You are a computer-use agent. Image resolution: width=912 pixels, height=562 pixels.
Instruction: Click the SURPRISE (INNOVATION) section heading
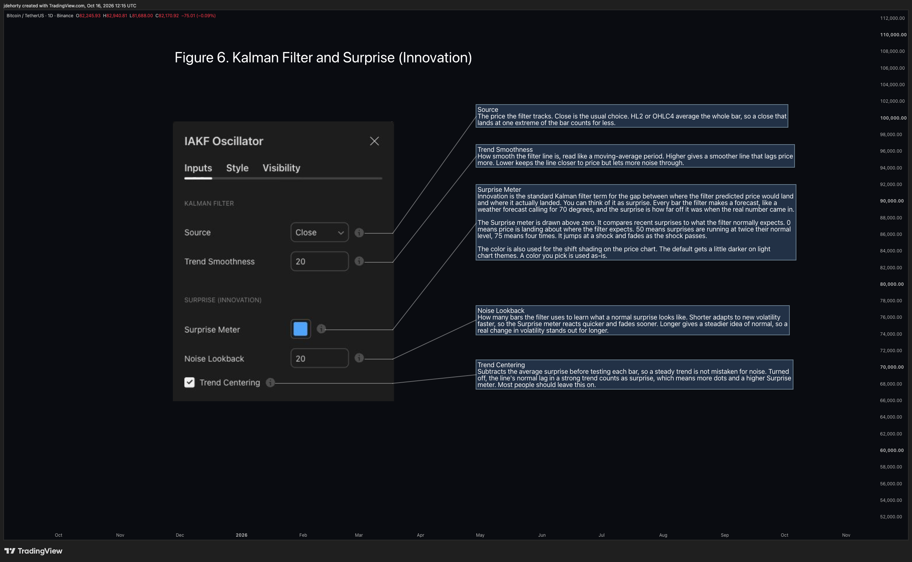pyautogui.click(x=223, y=300)
